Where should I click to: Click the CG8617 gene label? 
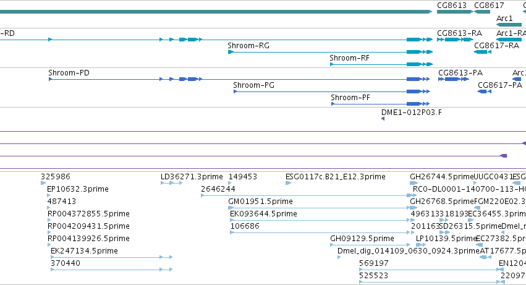[489, 6]
